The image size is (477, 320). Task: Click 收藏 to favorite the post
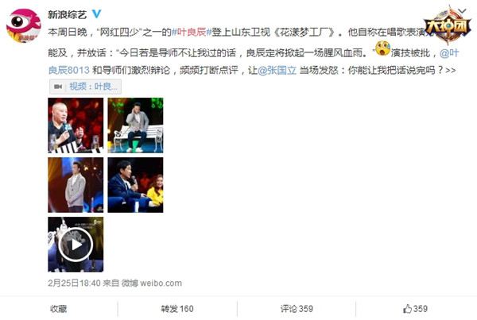[58, 309]
